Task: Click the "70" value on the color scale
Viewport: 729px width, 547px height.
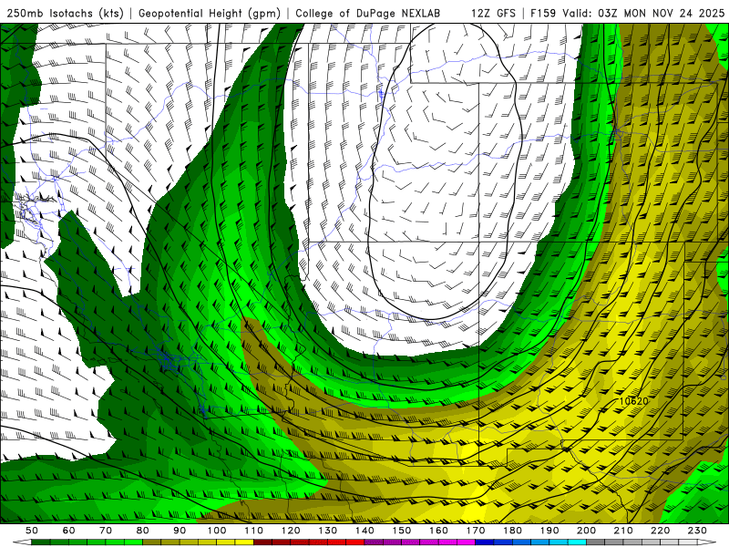Action: coord(106,531)
